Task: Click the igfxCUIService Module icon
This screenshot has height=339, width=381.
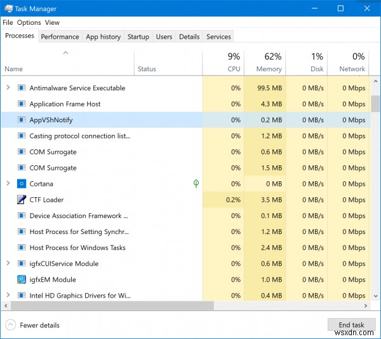Action: coord(22,263)
